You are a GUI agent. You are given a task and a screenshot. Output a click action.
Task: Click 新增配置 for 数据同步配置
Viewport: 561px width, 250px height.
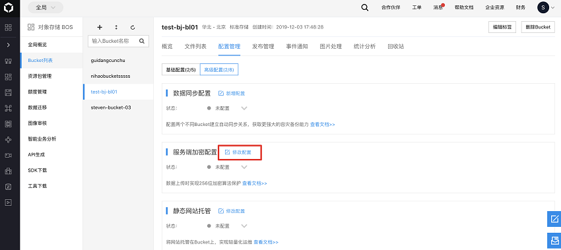[x=232, y=94]
